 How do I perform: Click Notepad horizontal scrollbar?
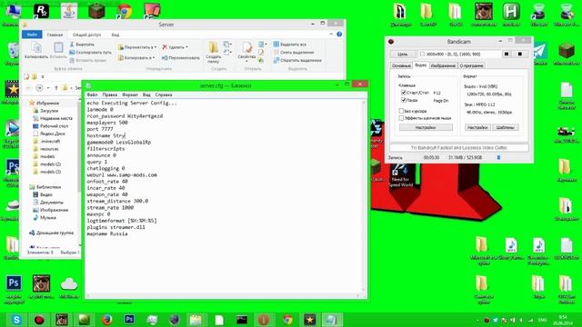[x=223, y=295]
